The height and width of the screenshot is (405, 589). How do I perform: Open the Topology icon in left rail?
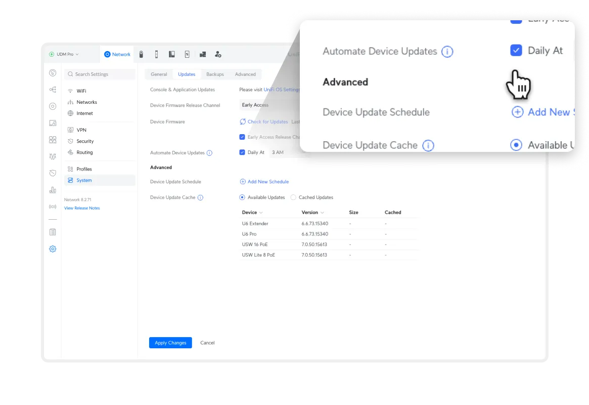point(53,90)
